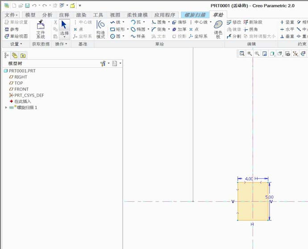Click zoom in magnifier icon
308x249 pixels.
(250, 53)
